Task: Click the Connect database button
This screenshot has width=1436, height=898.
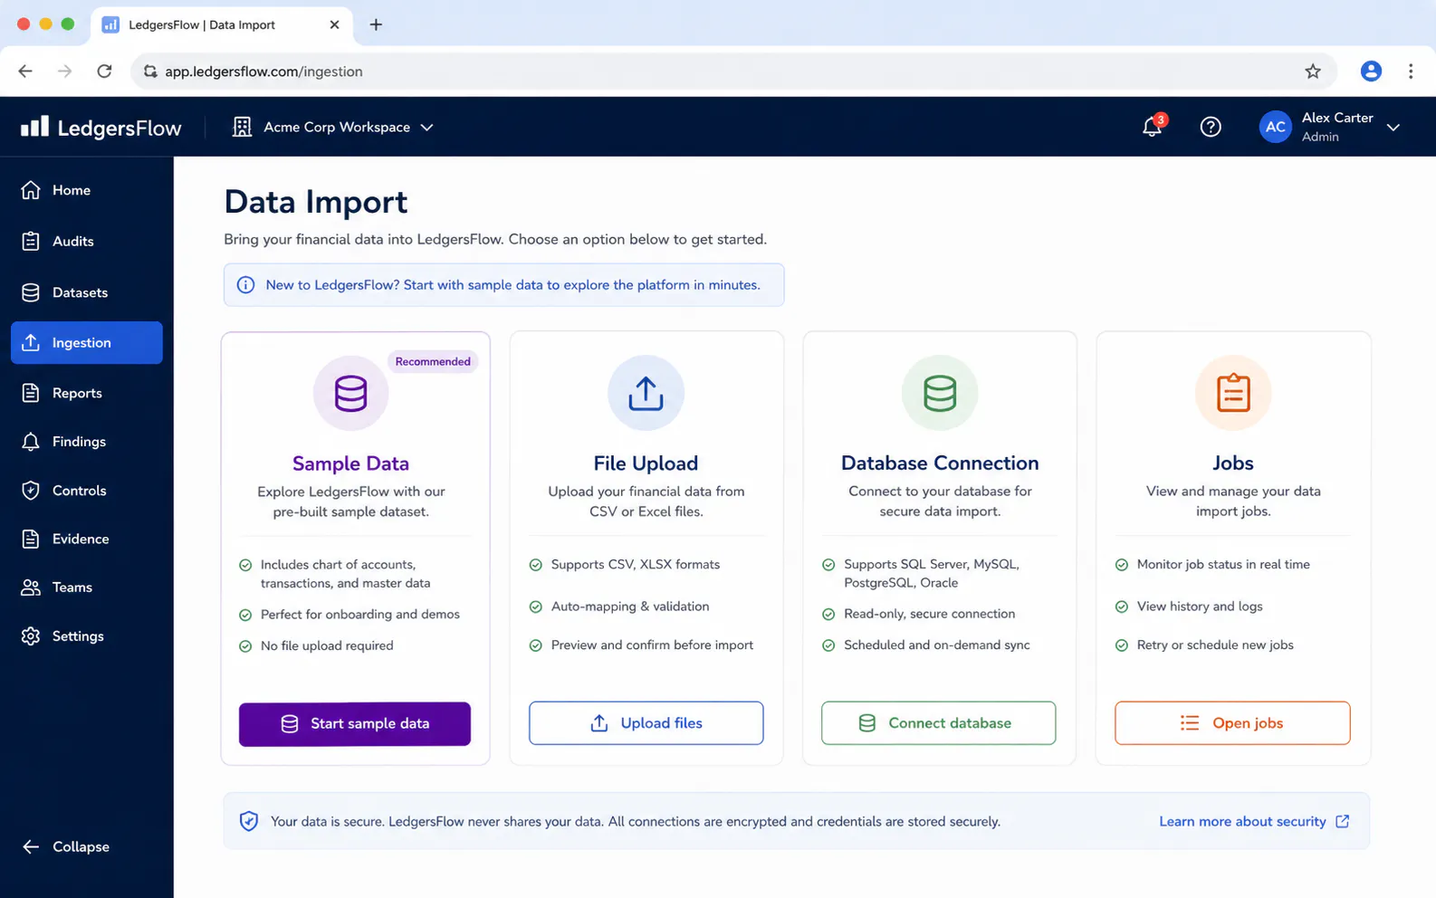Action: tap(938, 723)
